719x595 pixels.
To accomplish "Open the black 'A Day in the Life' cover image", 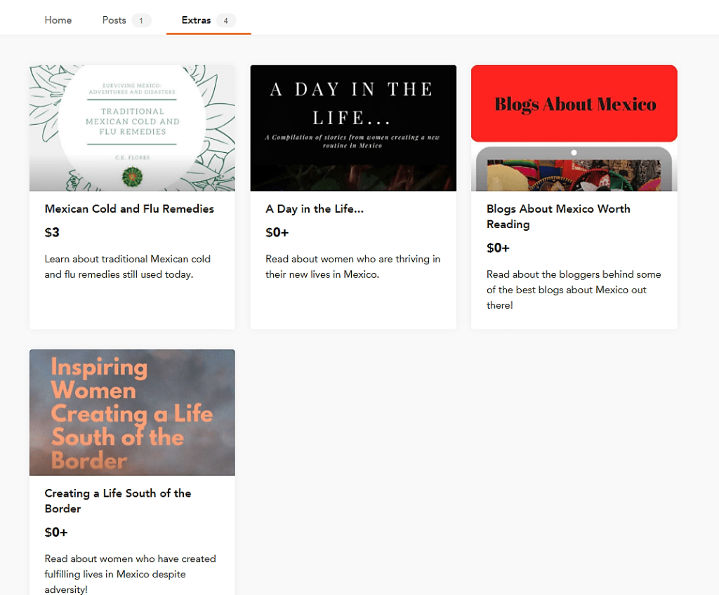I will click(x=353, y=128).
